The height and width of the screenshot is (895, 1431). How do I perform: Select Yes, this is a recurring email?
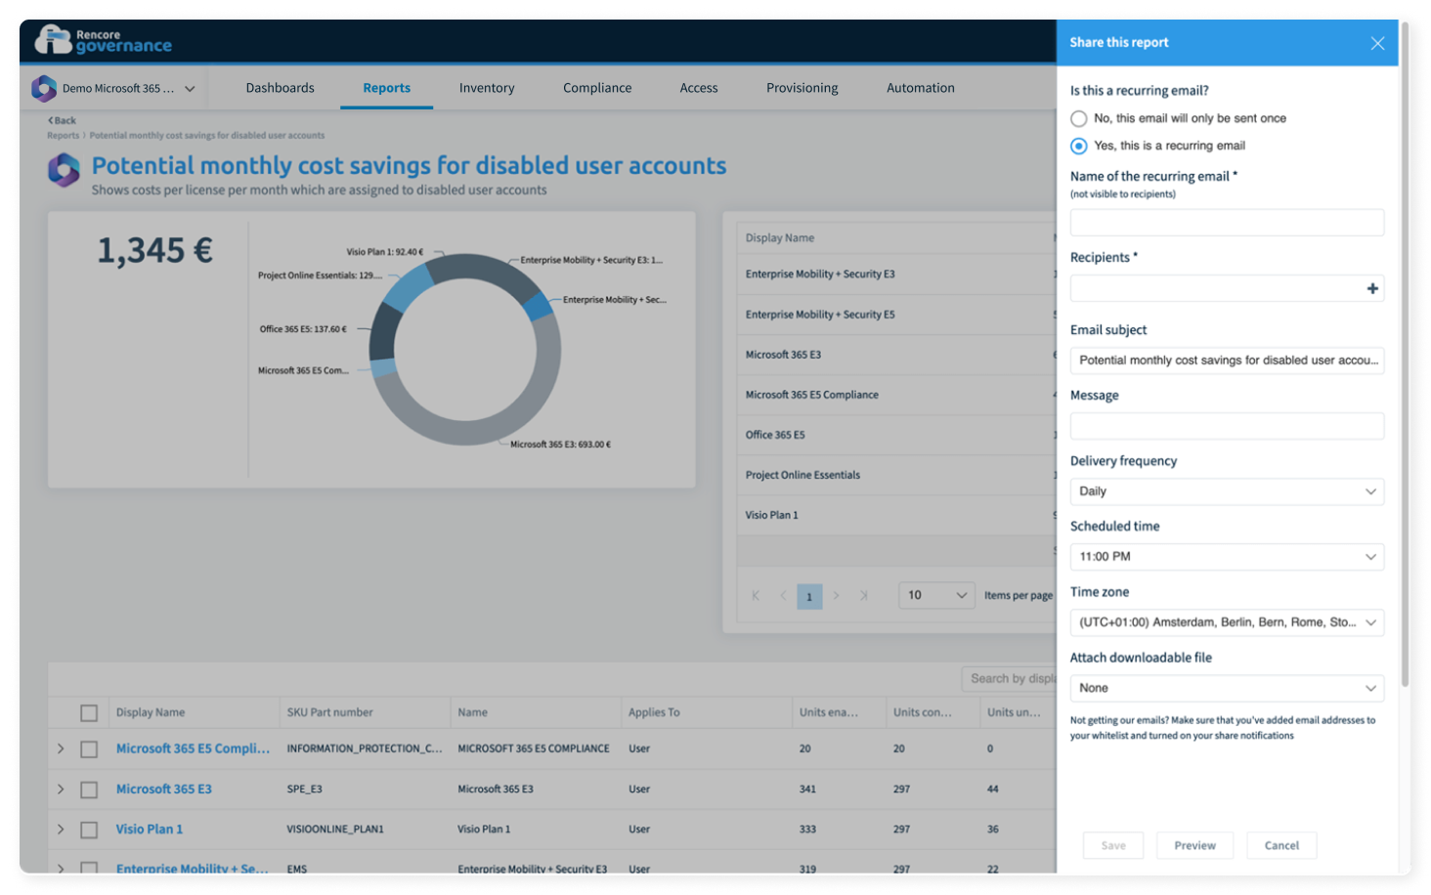click(1078, 146)
